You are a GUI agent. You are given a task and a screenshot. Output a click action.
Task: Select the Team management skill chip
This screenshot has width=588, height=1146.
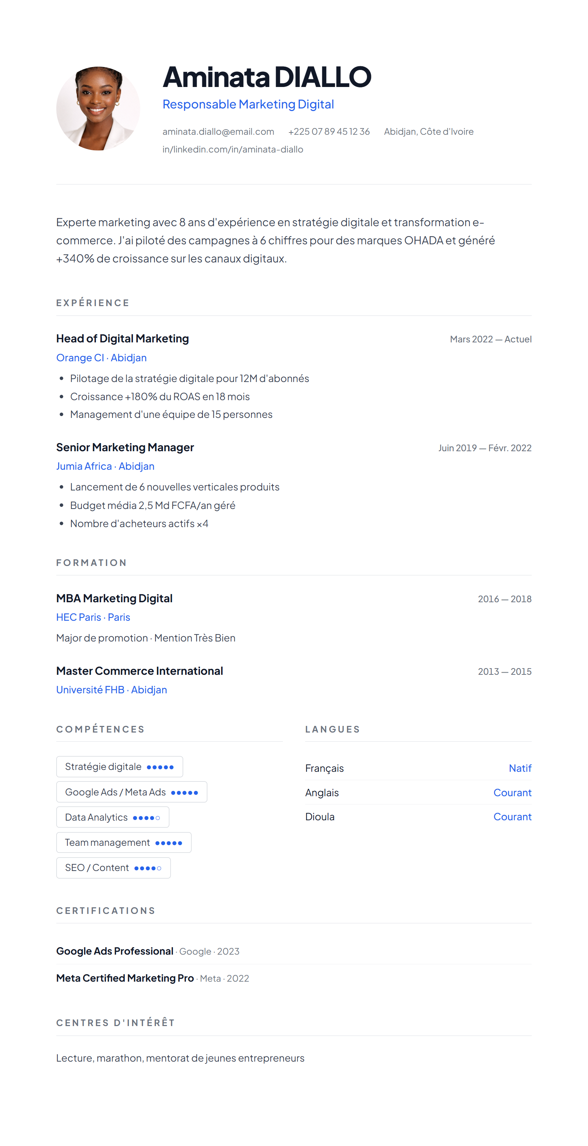123,842
